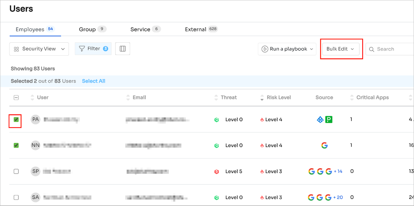Click the Level 5 threat text in SP row
Viewport: 414px width, 206px height.
coord(234,171)
